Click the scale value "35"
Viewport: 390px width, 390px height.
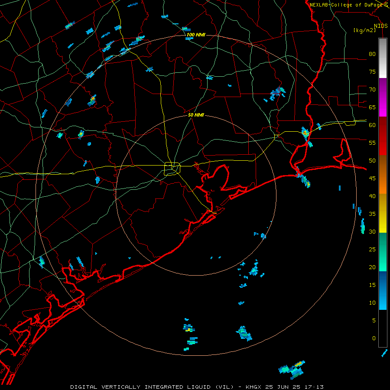tap(372, 214)
